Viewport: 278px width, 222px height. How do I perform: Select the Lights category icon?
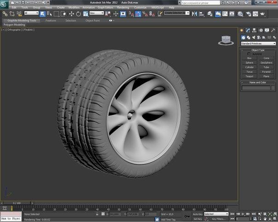coord(254,37)
